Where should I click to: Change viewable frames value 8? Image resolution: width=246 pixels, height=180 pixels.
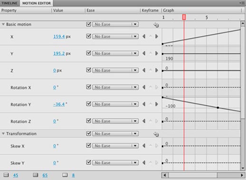[x=74, y=175]
